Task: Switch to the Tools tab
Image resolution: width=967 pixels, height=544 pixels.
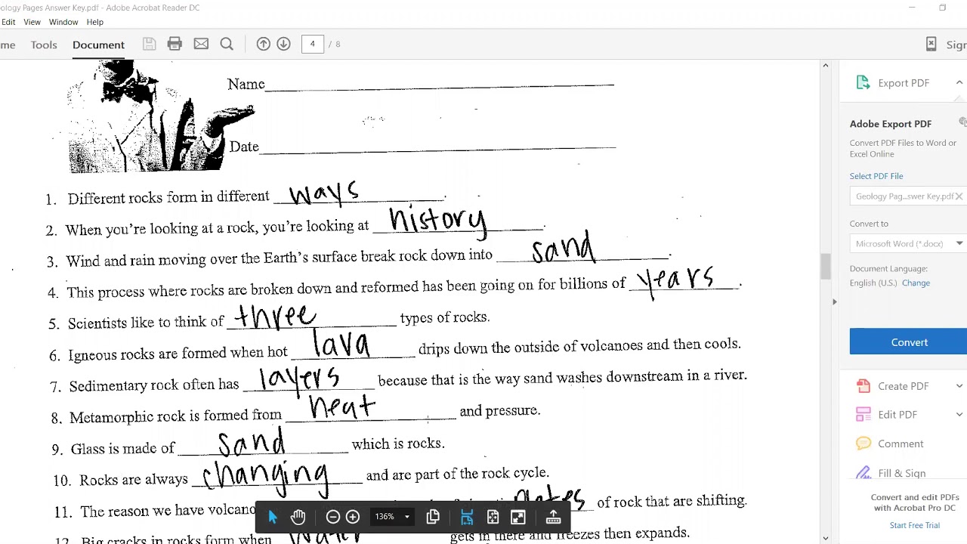Action: coord(44,45)
